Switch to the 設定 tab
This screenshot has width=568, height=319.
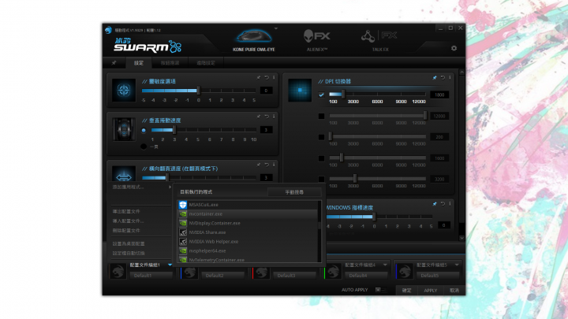(x=138, y=63)
